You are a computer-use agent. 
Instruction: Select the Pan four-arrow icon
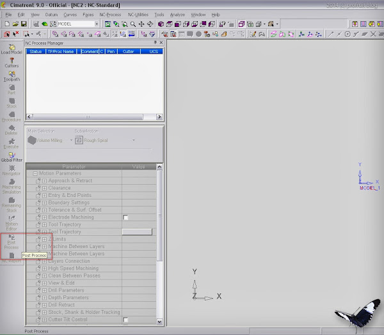(x=141, y=24)
